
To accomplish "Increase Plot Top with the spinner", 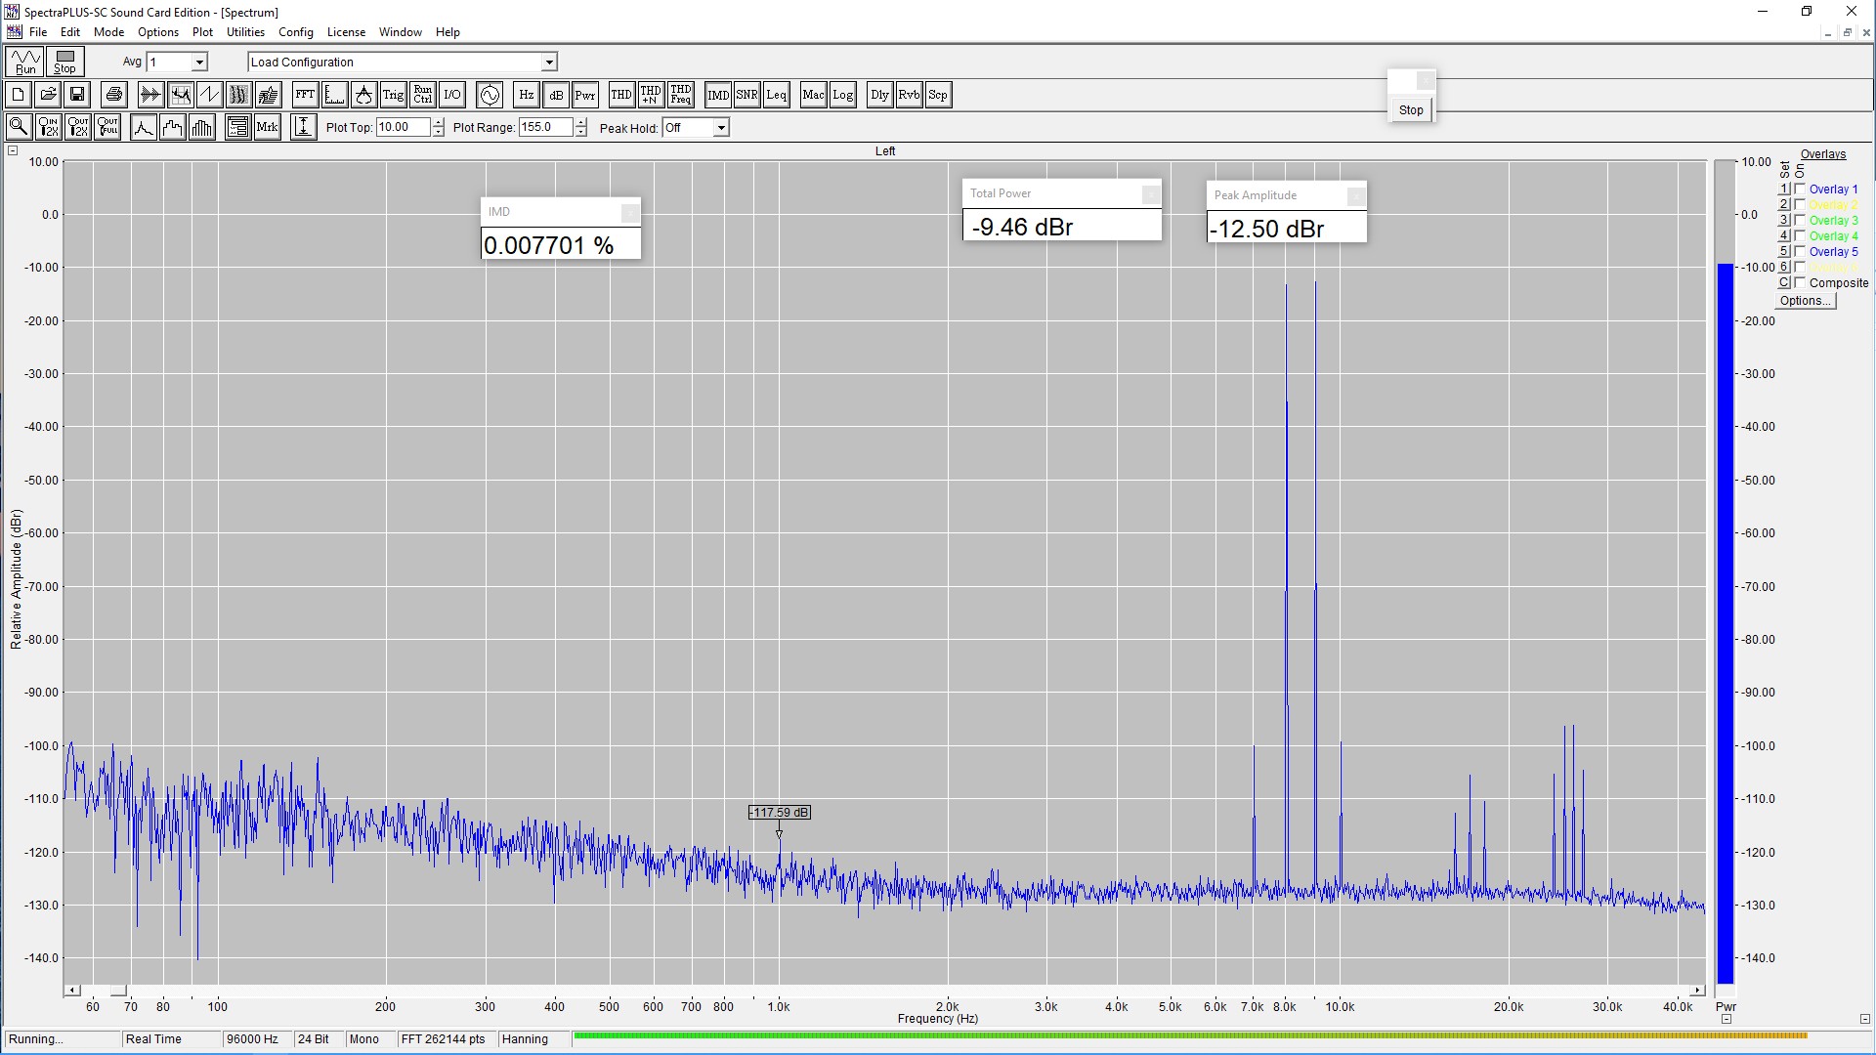I will click(x=438, y=122).
